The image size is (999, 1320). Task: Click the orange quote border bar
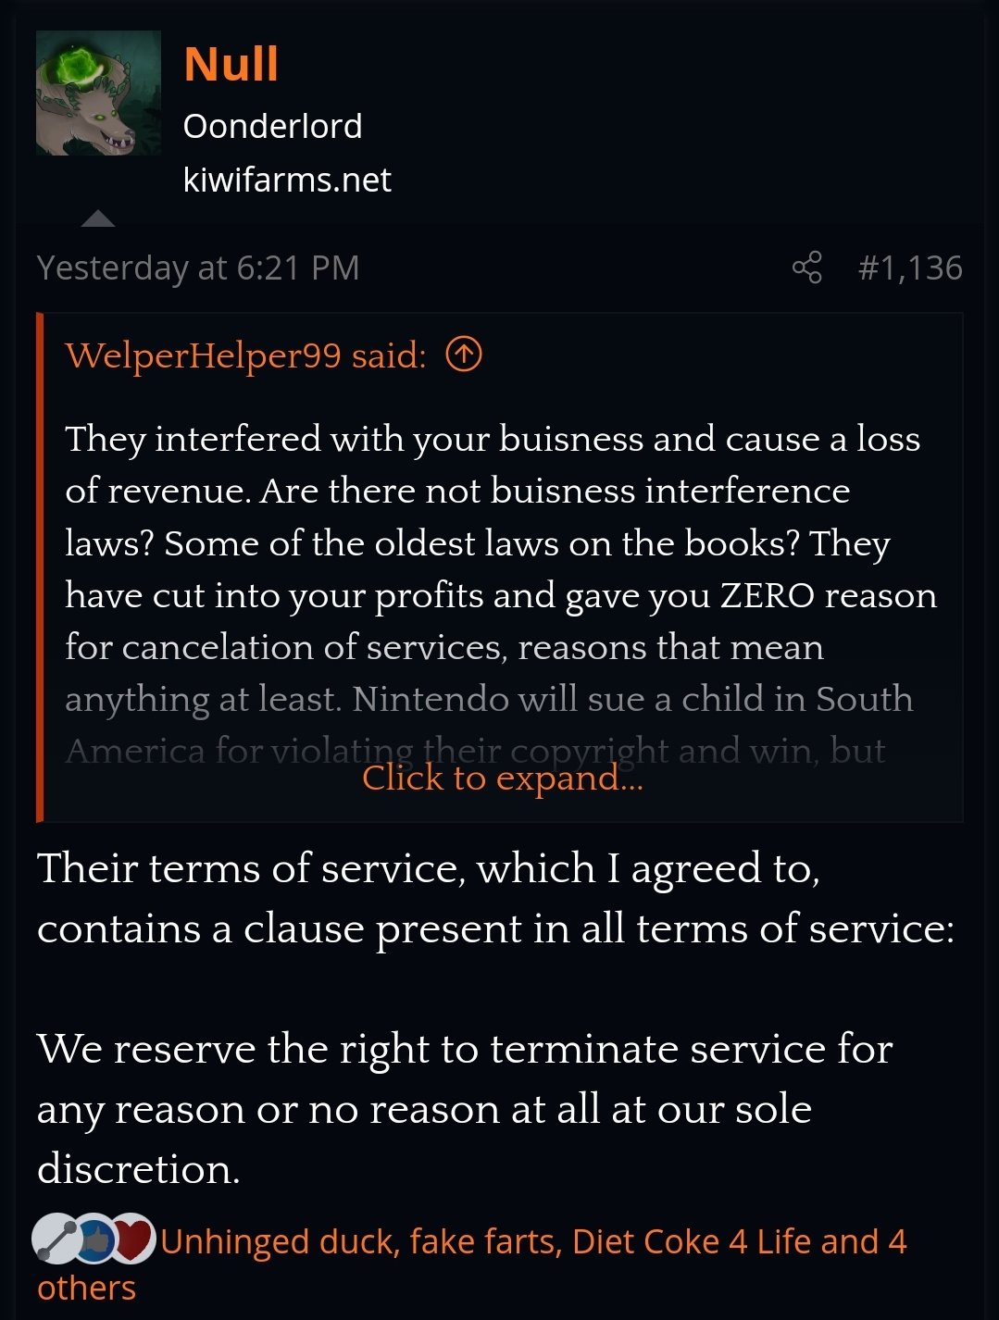click(40, 567)
